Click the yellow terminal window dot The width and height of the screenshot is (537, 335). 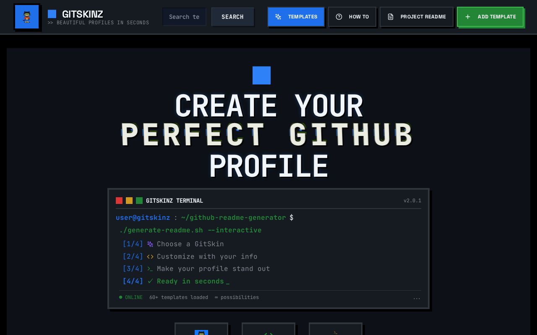pyautogui.click(x=129, y=201)
